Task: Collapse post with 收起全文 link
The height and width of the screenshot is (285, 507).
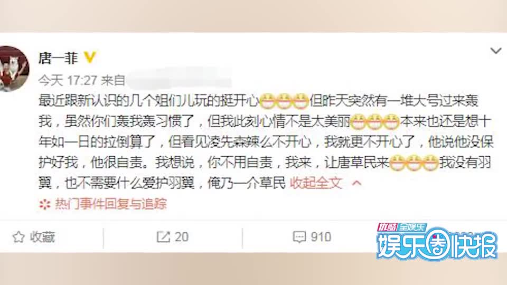Action: [x=316, y=183]
